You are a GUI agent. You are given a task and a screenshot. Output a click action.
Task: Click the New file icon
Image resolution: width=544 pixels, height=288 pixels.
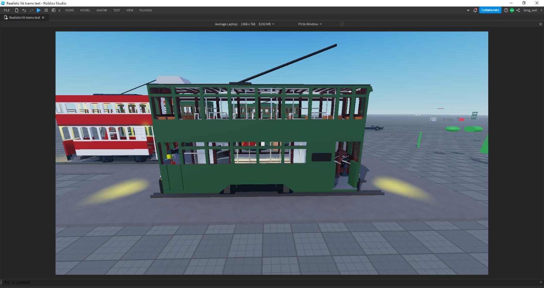[x=17, y=10]
